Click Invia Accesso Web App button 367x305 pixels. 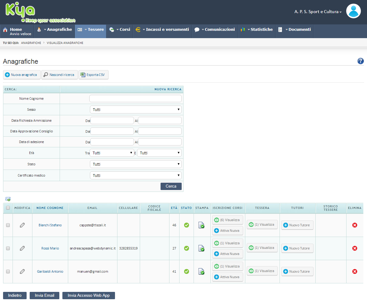(89, 295)
